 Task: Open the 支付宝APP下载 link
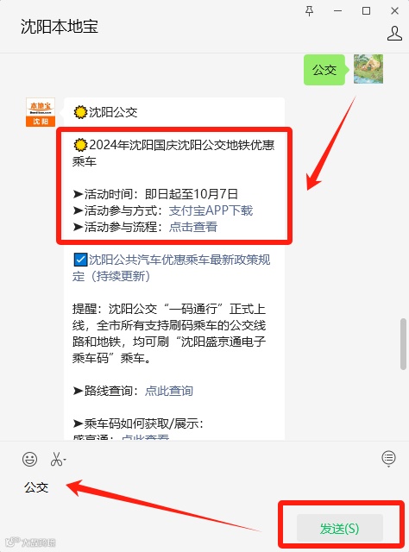pos(211,210)
